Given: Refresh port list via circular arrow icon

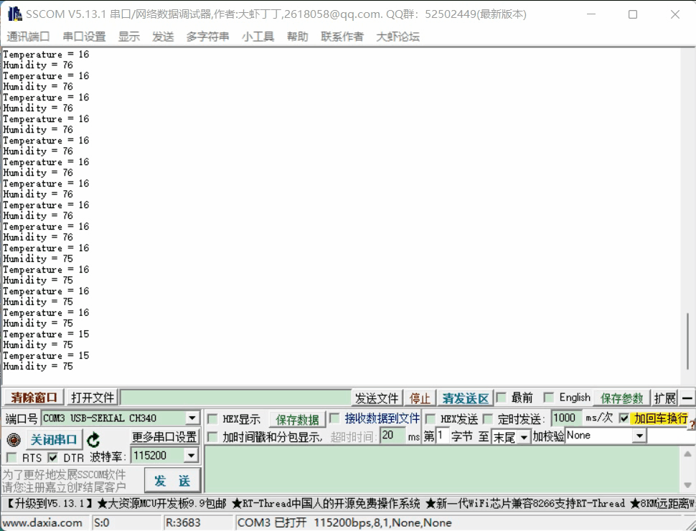Looking at the screenshot, I should [95, 438].
